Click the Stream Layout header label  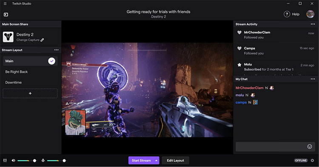coord(12,50)
